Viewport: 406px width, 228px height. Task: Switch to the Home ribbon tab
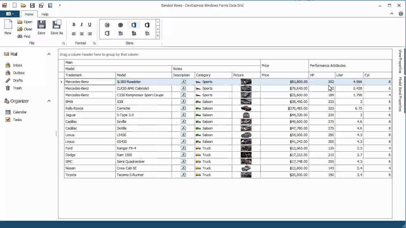pyautogui.click(x=29, y=14)
